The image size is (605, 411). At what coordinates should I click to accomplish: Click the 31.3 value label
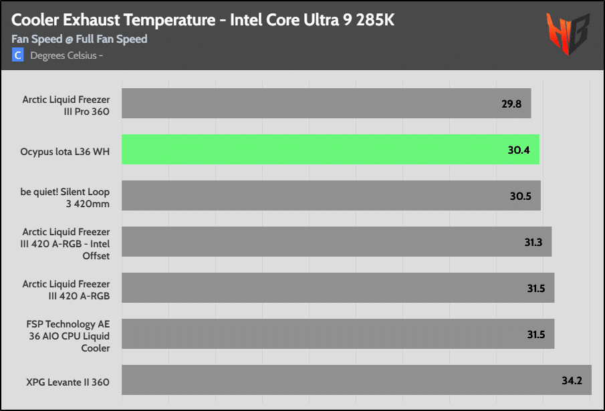pos(533,242)
